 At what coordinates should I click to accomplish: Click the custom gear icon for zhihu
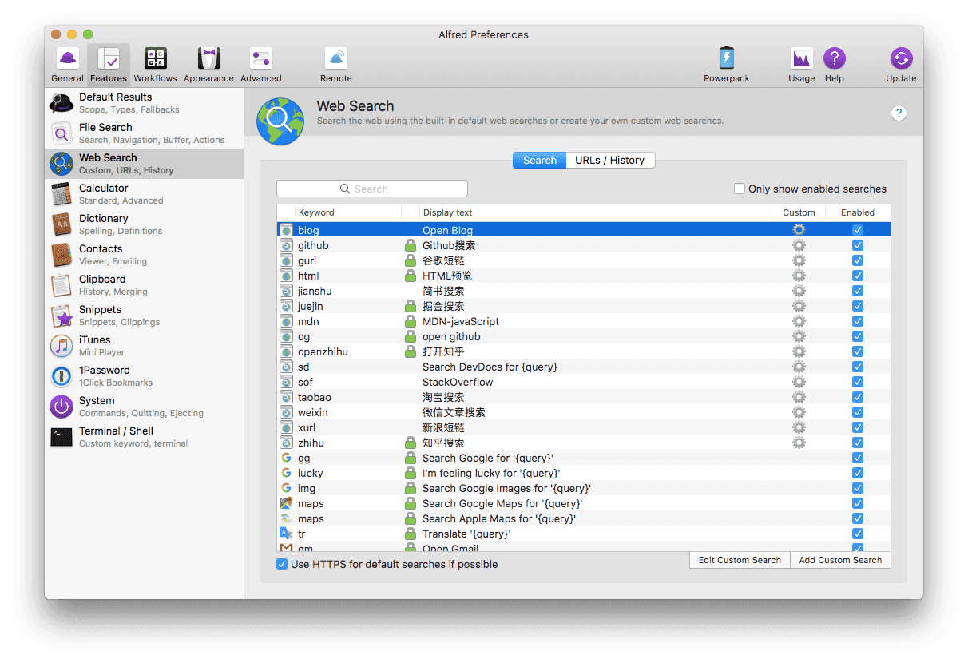(799, 443)
